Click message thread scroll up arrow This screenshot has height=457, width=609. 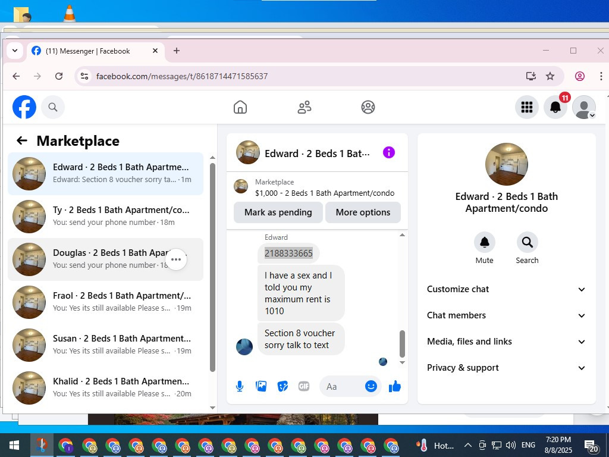click(x=403, y=234)
